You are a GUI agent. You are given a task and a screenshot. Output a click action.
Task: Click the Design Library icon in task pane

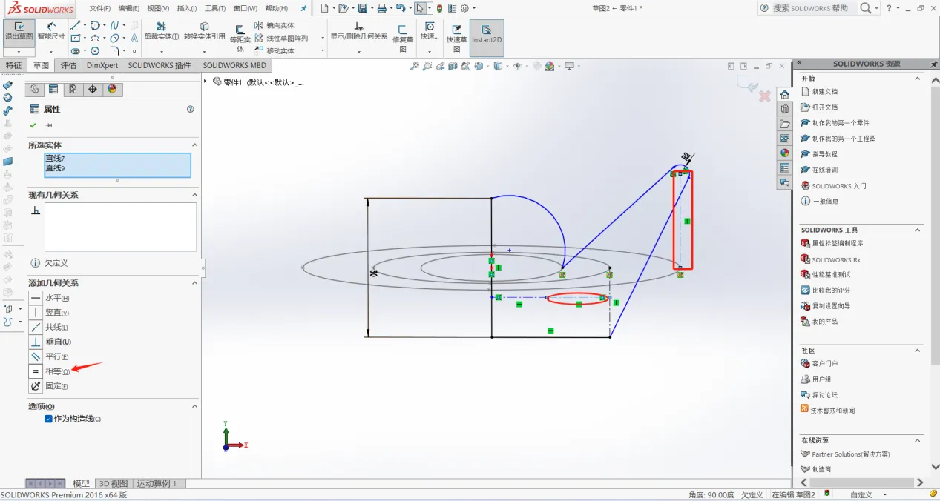(x=784, y=108)
